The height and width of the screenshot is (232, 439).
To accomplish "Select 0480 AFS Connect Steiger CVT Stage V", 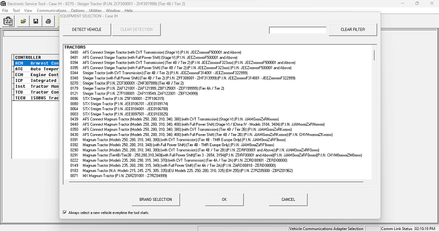I will [156, 52].
